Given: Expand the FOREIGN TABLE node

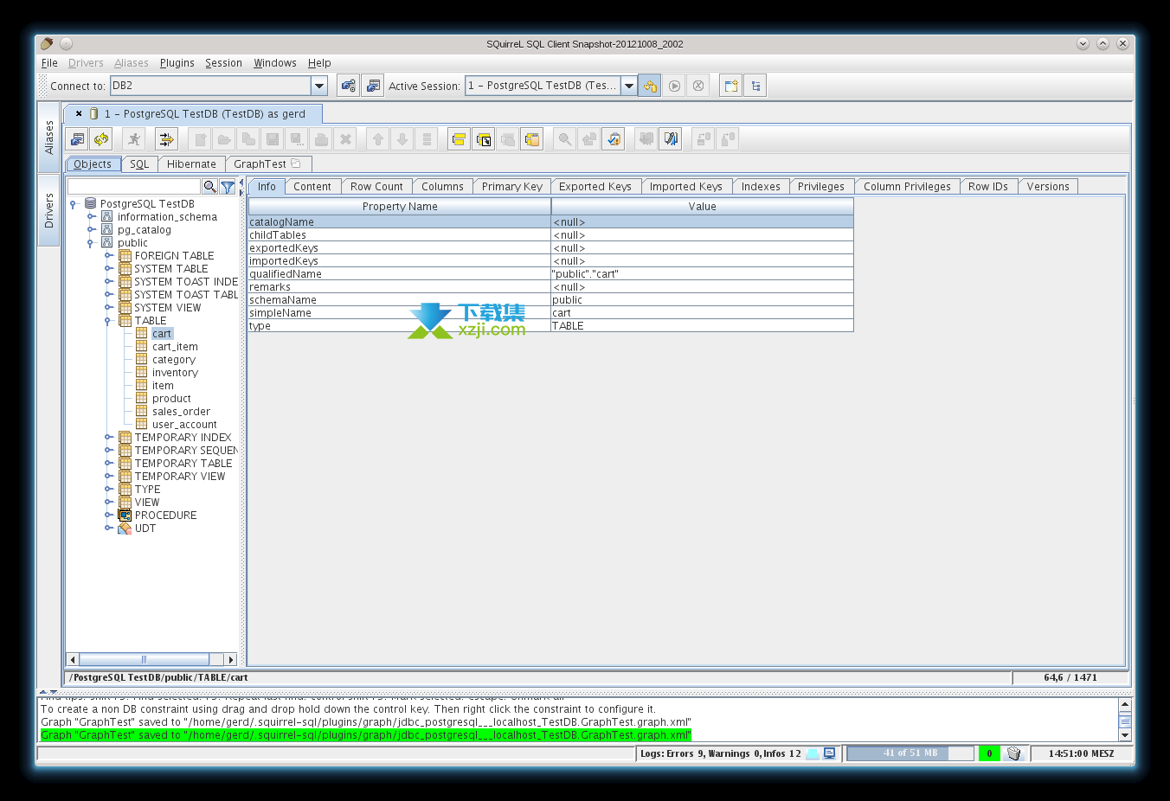Looking at the screenshot, I should [108, 256].
